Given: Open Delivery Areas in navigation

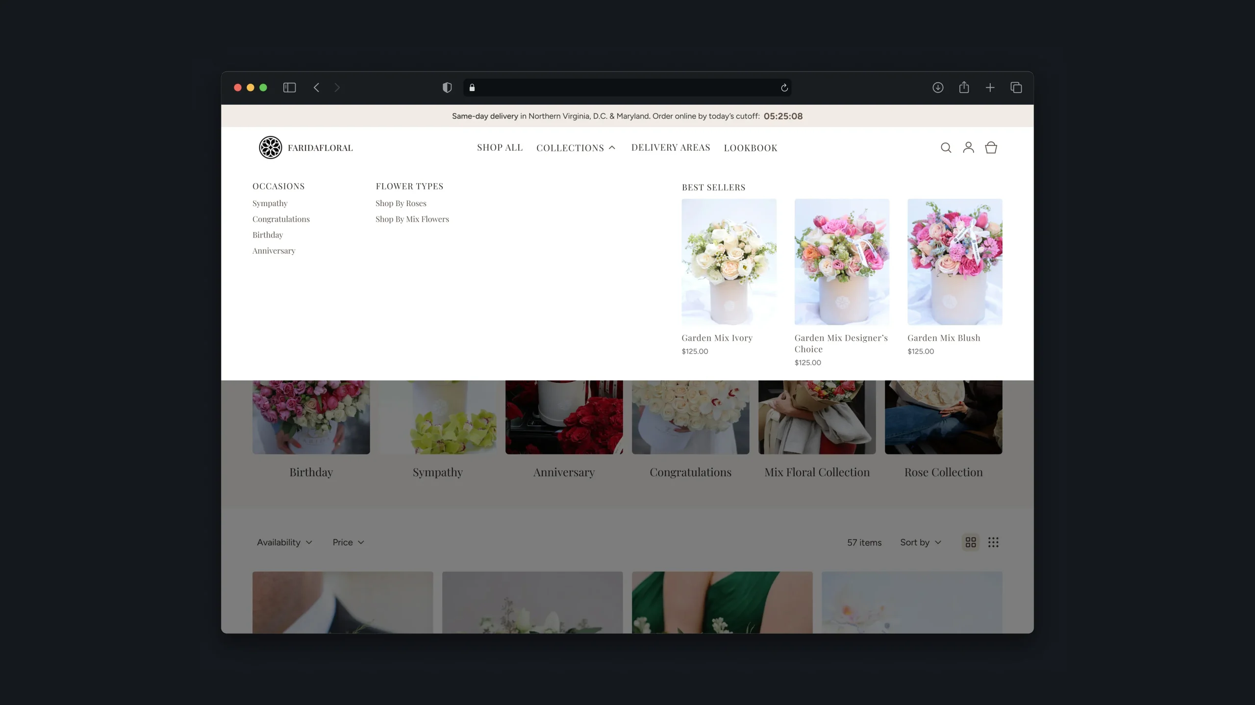Looking at the screenshot, I should pyautogui.click(x=670, y=147).
